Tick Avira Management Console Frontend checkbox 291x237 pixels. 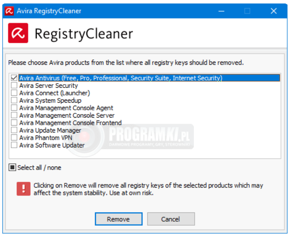14,123
